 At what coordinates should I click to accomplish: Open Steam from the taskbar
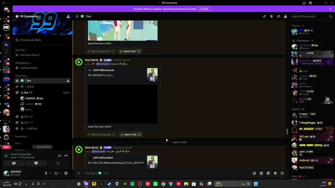click(109, 184)
